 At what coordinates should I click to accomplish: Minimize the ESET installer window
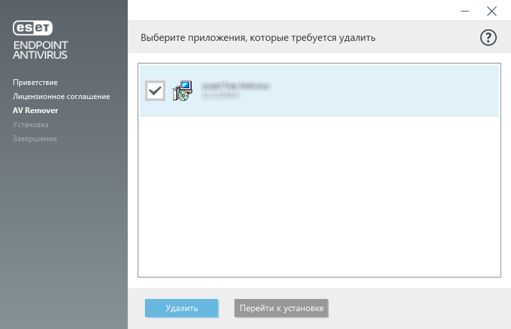[464, 11]
